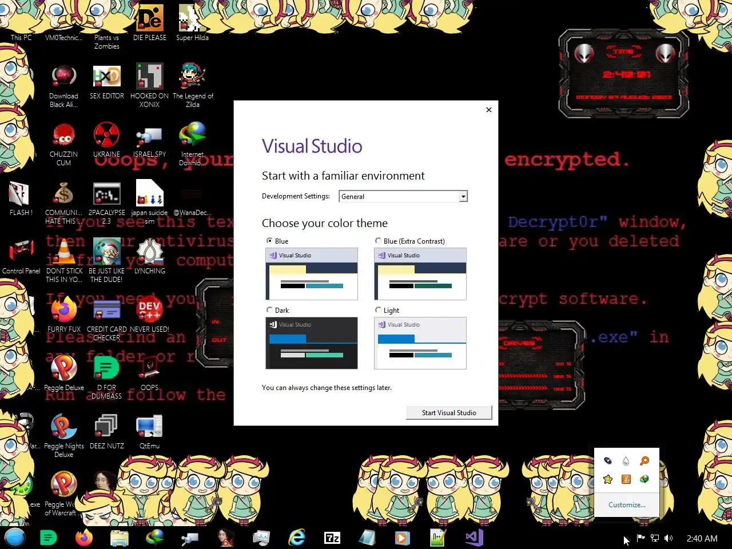The image size is (732, 549).
Task: Click the 2:40 AM taskbar clock
Action: [x=702, y=538]
